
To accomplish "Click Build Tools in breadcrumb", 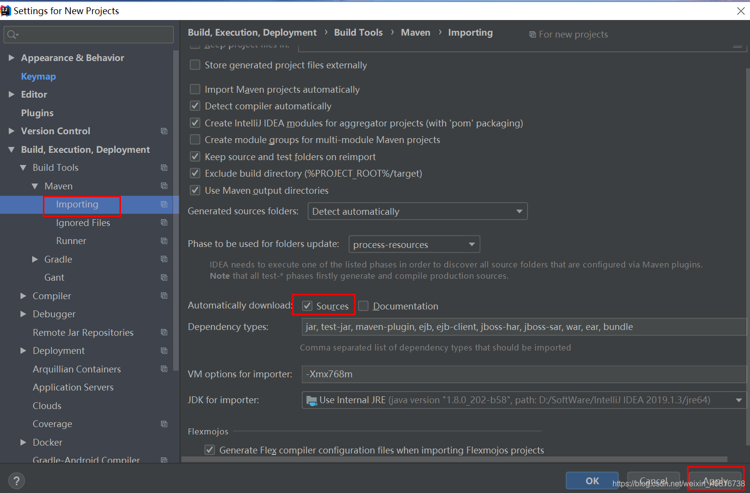I will pyautogui.click(x=358, y=32).
